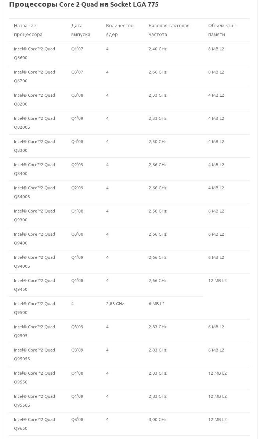Select the Core 2 Quad Q9505S name cell
The width and height of the screenshot is (260, 439).
(35, 354)
